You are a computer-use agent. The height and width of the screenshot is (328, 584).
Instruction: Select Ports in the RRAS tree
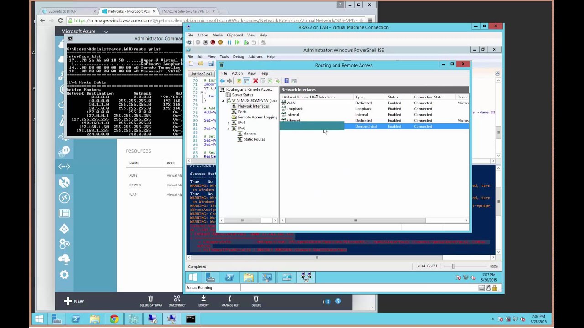(x=242, y=112)
